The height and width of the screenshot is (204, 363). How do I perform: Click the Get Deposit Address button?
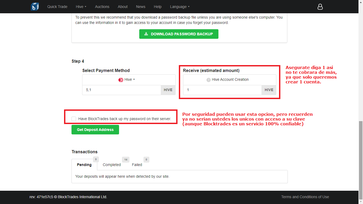pyautogui.click(x=95, y=130)
